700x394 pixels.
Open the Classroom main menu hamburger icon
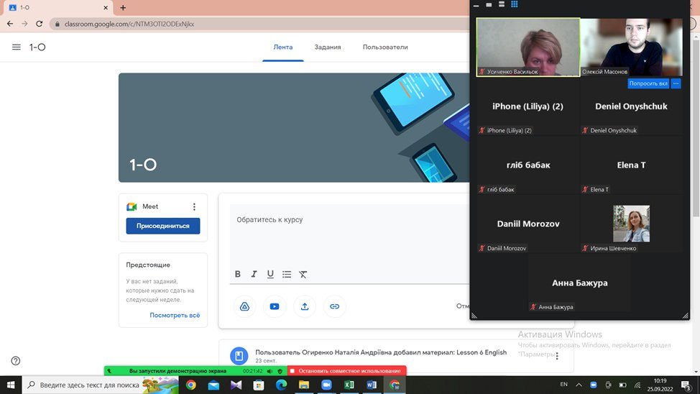[x=16, y=47]
